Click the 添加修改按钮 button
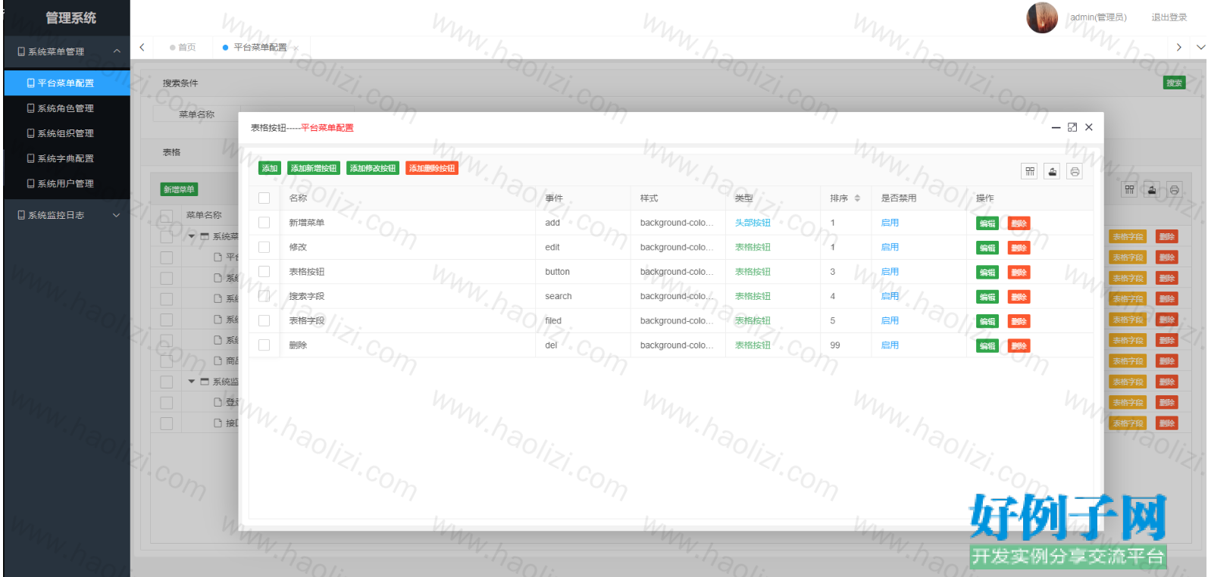This screenshot has width=1208, height=577. 373,168
